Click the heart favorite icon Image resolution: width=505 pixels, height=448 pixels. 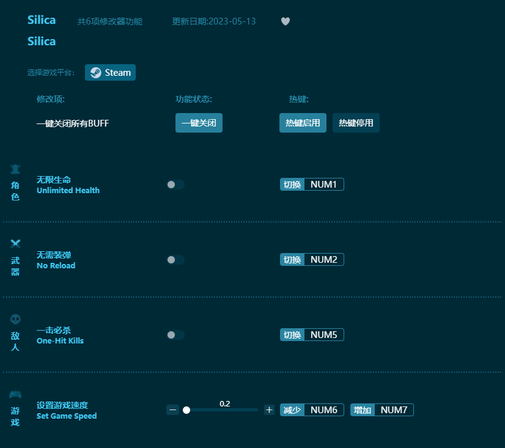coord(285,21)
